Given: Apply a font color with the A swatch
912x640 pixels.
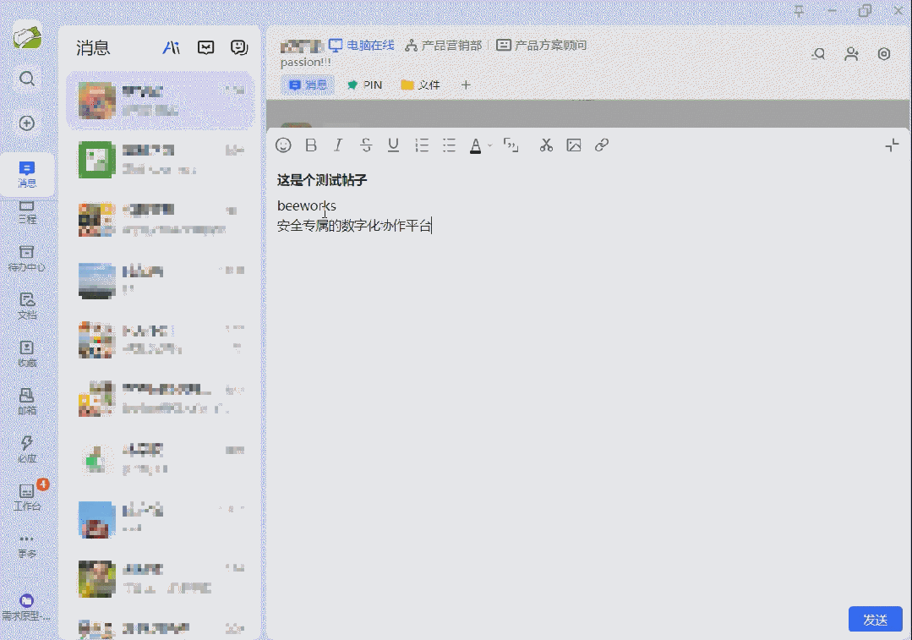Looking at the screenshot, I should tap(476, 145).
